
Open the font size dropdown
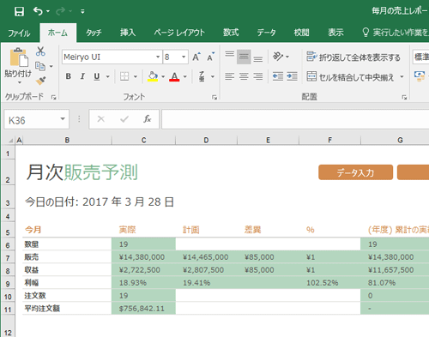[184, 57]
